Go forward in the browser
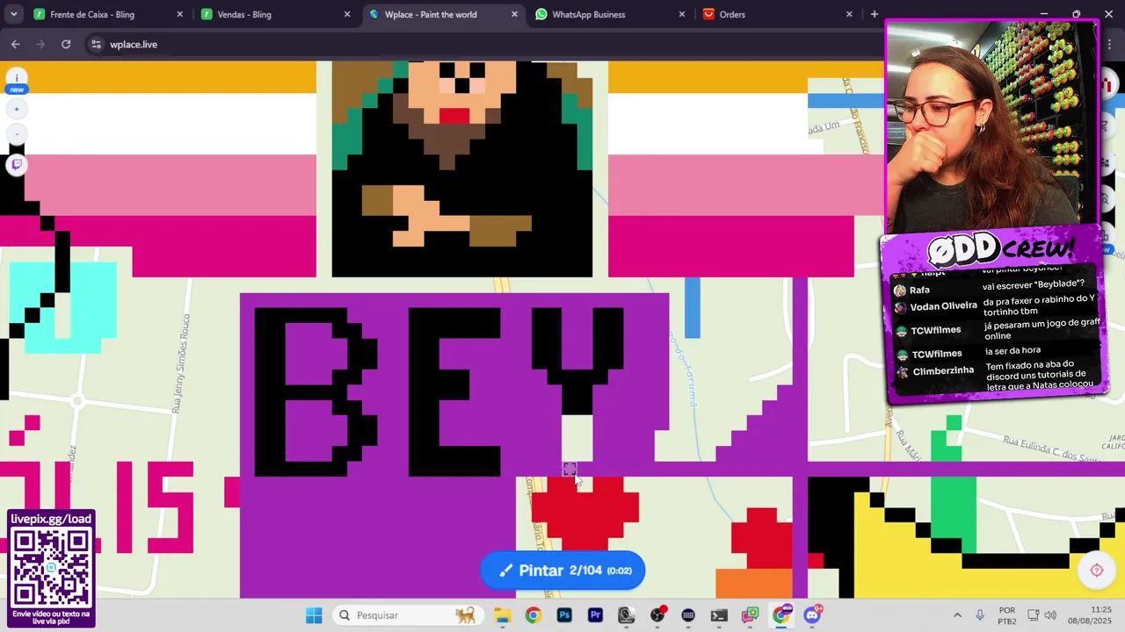The width and height of the screenshot is (1125, 632). (x=40, y=44)
